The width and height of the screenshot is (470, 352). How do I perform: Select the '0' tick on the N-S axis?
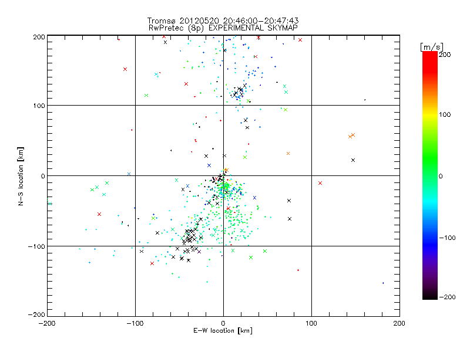(x=43, y=176)
